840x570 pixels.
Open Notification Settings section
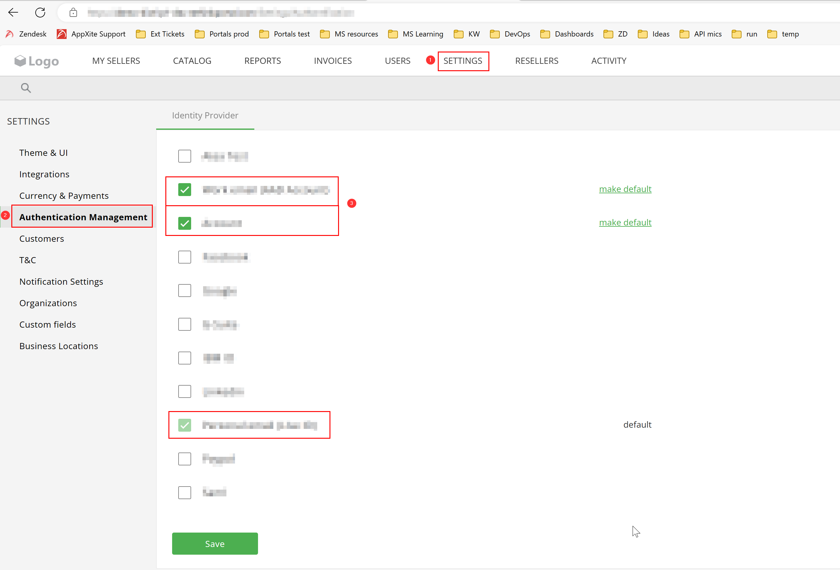61,282
